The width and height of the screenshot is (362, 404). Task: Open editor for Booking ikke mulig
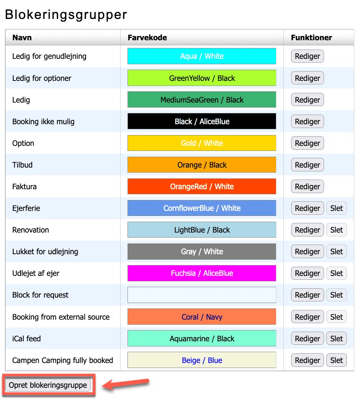(x=307, y=122)
